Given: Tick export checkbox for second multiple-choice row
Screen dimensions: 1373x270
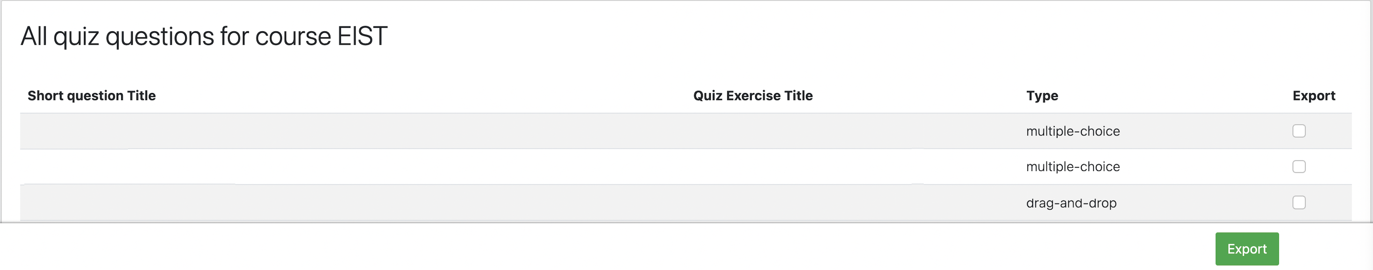Looking at the screenshot, I should (1298, 167).
